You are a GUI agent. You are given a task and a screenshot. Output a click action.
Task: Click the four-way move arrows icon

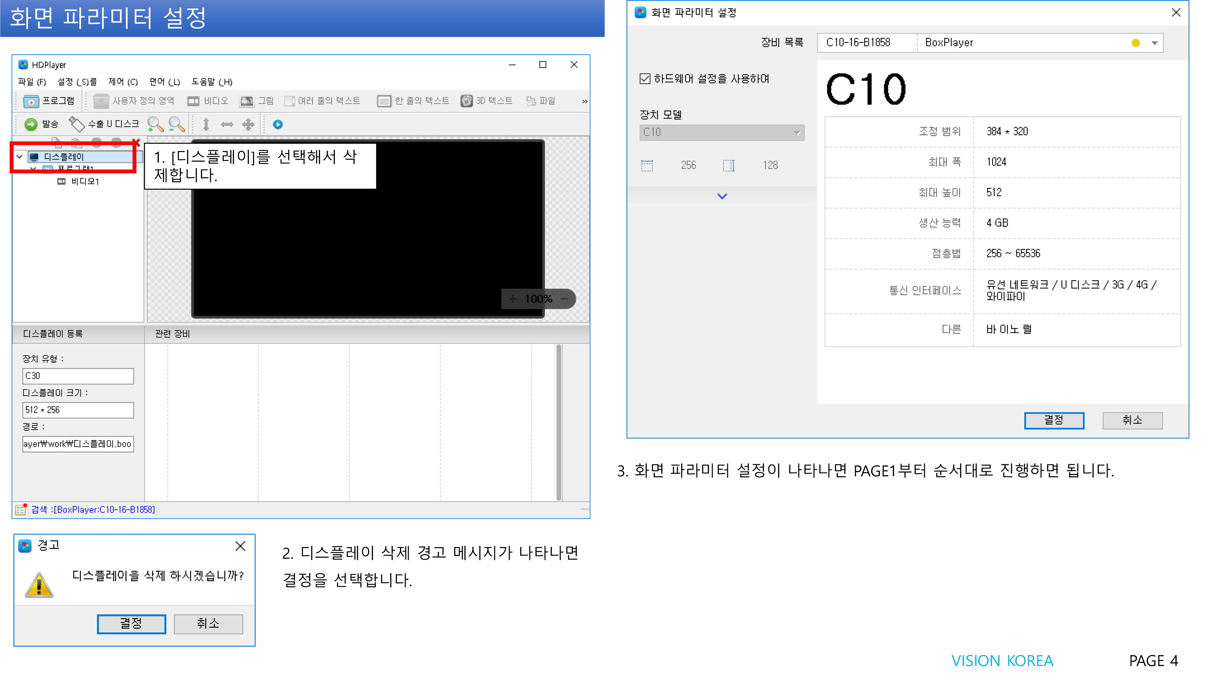pyautogui.click(x=248, y=124)
